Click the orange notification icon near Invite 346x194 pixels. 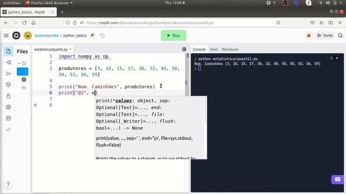click(309, 36)
